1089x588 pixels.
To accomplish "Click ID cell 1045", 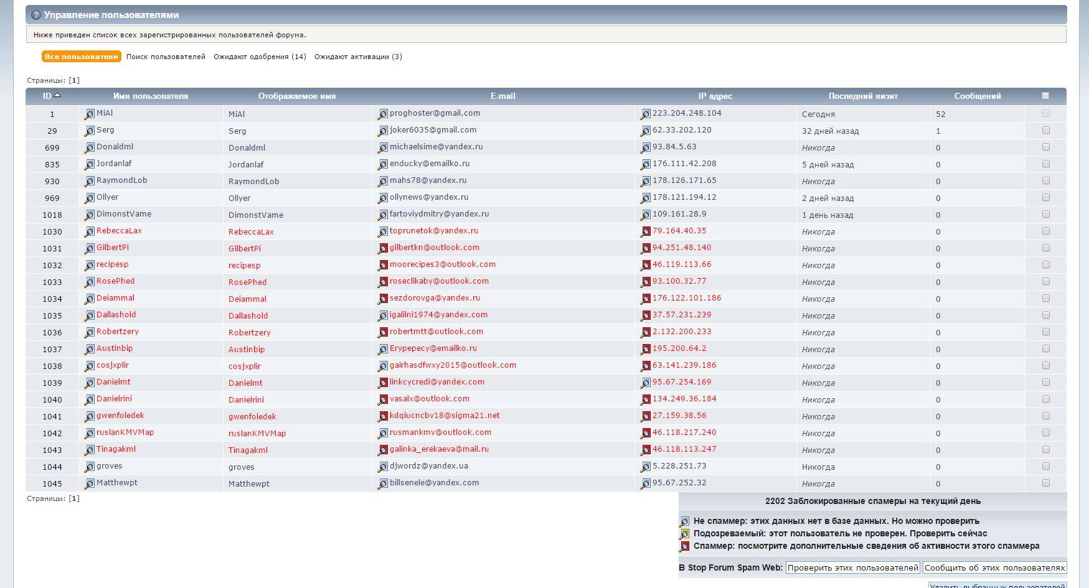I will [52, 484].
